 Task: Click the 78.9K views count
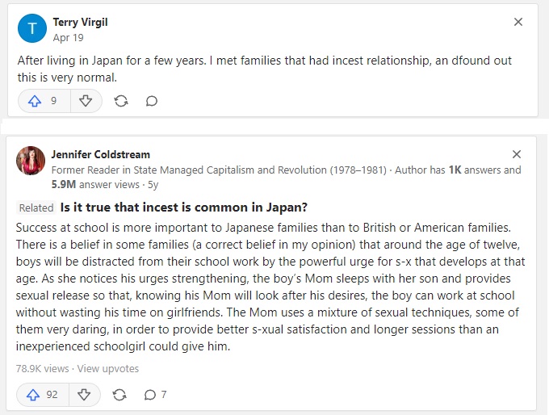coord(42,368)
